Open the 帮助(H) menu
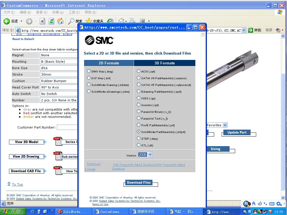The height and width of the screenshot is (215, 287). (x=90, y=12)
